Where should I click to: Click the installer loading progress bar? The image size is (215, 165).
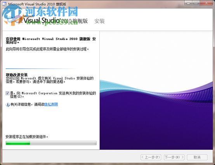tap(51, 143)
